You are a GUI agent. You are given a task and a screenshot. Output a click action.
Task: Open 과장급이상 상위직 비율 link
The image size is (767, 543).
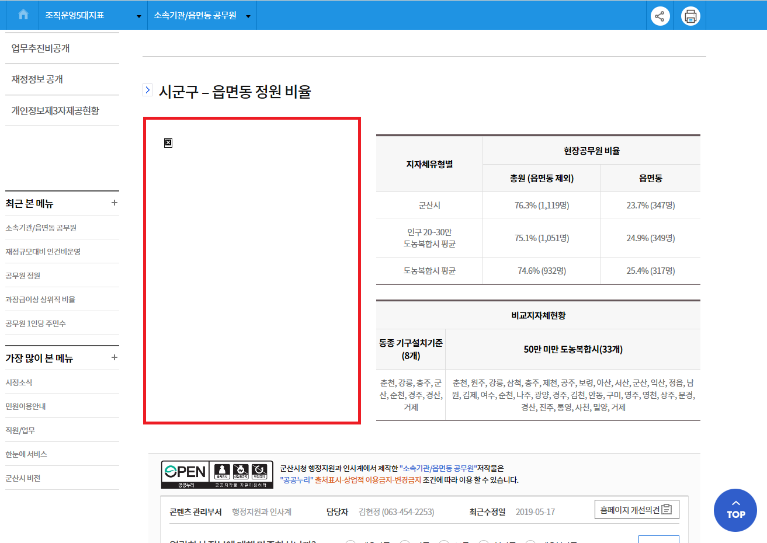(40, 300)
